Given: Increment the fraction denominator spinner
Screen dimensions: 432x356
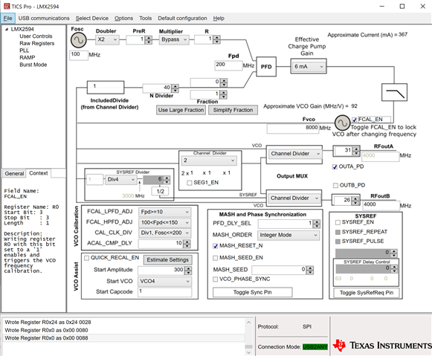Looking at the screenshot, I should point(224,92).
